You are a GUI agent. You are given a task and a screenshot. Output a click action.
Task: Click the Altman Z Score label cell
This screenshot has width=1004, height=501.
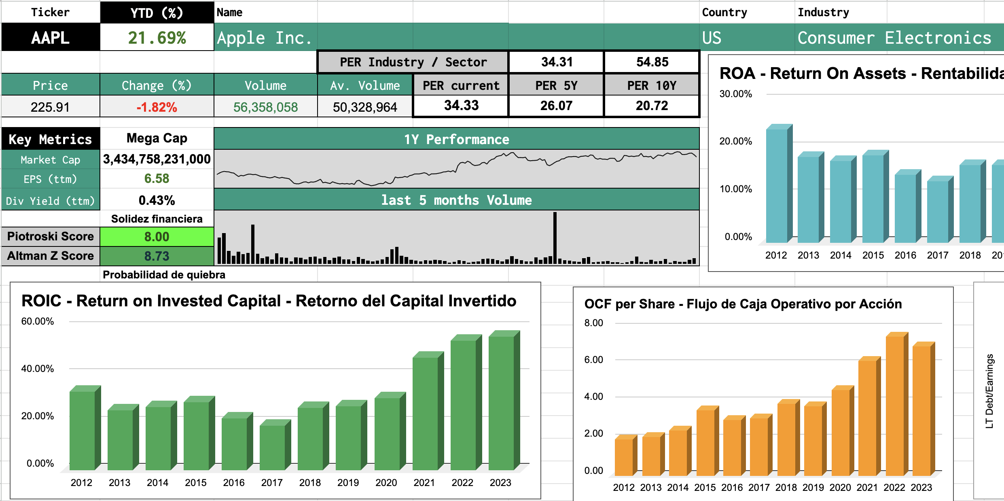pos(51,256)
